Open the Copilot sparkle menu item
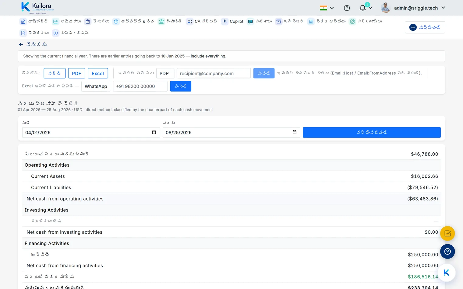 (x=232, y=21)
